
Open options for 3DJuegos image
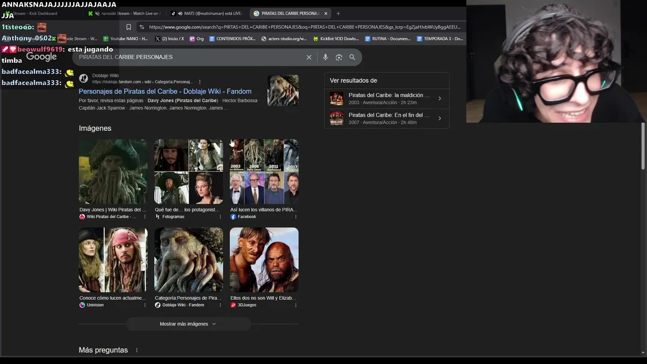point(296,305)
